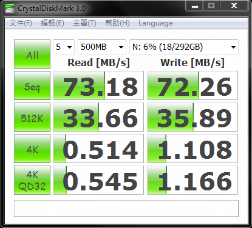Expand the 500MB test size dropdown
This screenshot has height=228, width=252.
[102, 47]
